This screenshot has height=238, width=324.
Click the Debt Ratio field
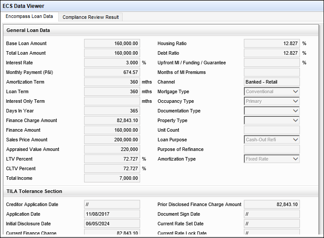[x=272, y=53]
